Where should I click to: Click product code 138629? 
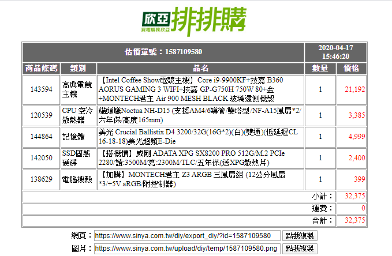click(41, 179)
